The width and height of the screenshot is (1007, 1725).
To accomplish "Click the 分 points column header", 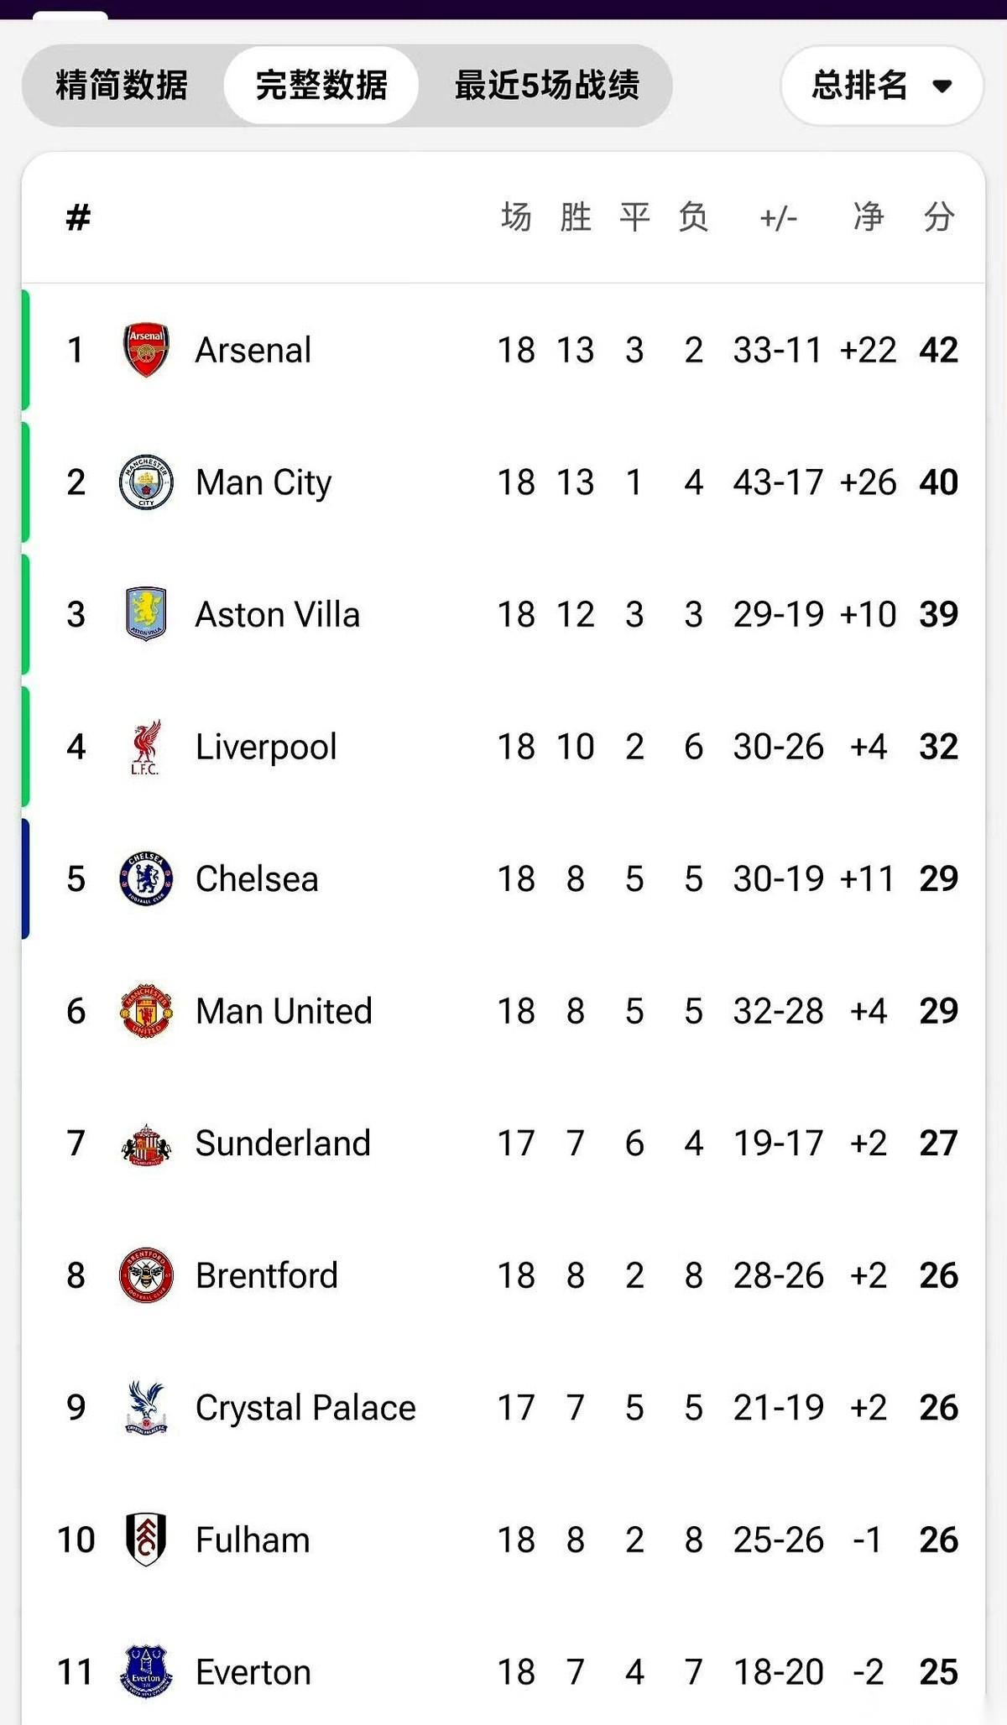I will click(x=939, y=217).
